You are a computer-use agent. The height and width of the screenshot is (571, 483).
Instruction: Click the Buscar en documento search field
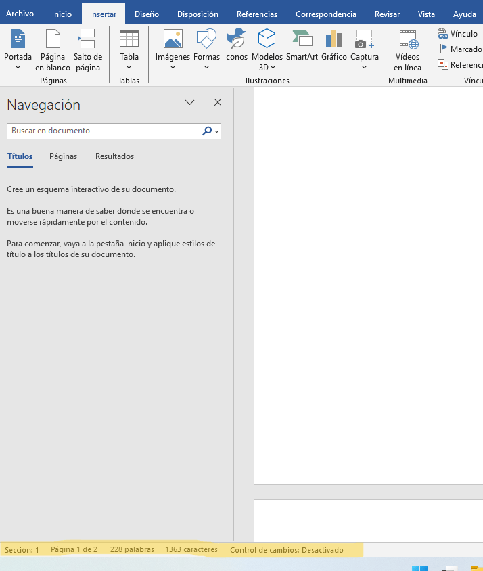[x=105, y=131]
